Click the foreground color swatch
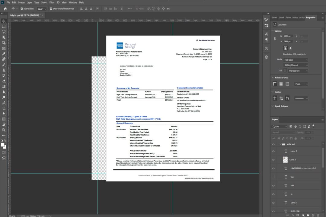Screen dimensions: 326x217 pos(3,145)
